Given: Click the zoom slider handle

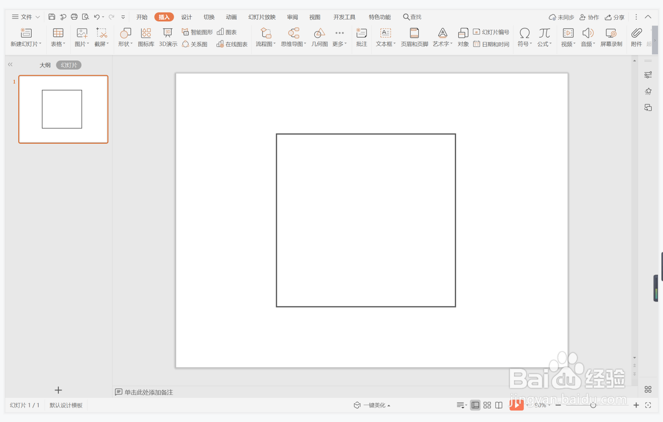Looking at the screenshot, I should coord(593,405).
